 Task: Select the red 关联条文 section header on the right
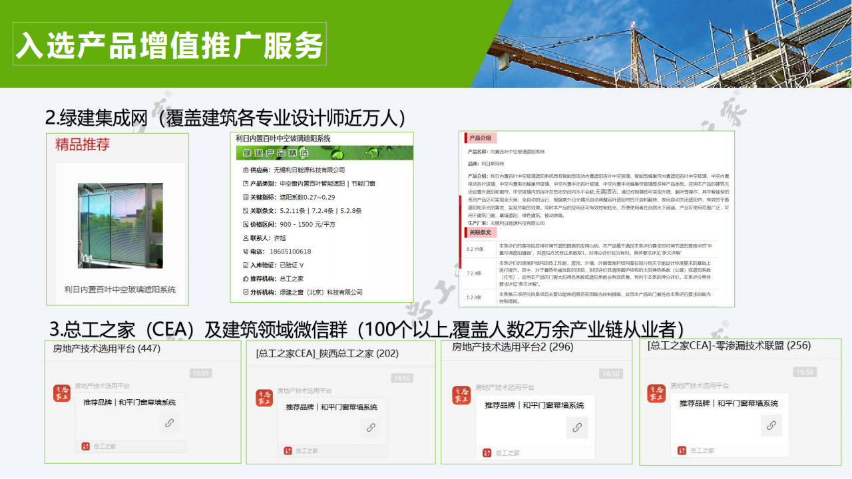pos(479,233)
